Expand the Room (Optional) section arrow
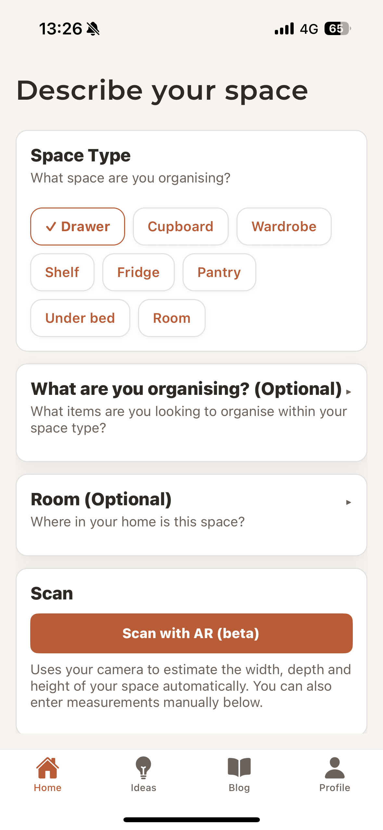Viewport: 383px width, 830px height. coord(349,502)
